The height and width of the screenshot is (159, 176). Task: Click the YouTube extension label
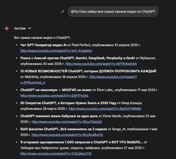(20, 28)
